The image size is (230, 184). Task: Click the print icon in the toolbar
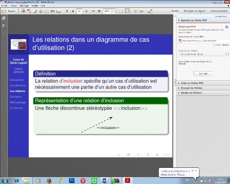[53, 11]
